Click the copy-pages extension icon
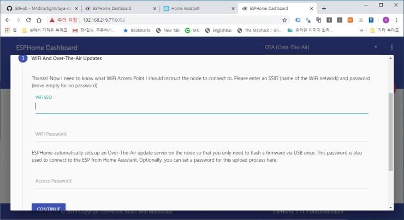This screenshot has width=404, height=220. coord(319,20)
